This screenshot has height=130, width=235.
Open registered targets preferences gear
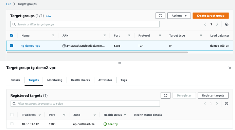(227, 104)
